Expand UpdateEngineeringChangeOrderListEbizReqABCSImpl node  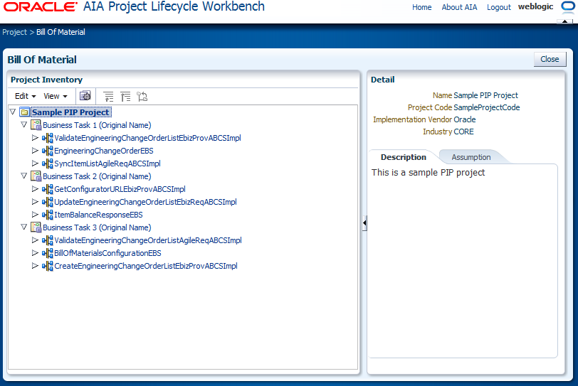35,202
